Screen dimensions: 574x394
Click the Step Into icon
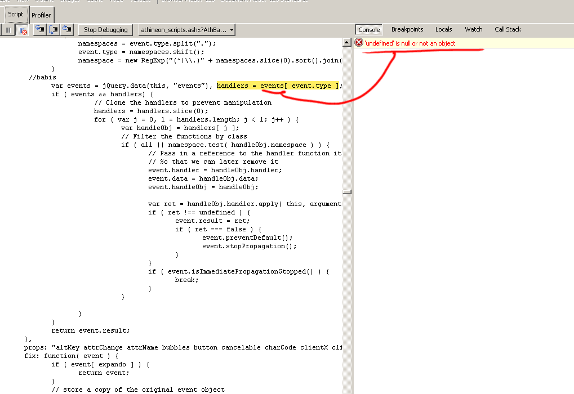(39, 30)
